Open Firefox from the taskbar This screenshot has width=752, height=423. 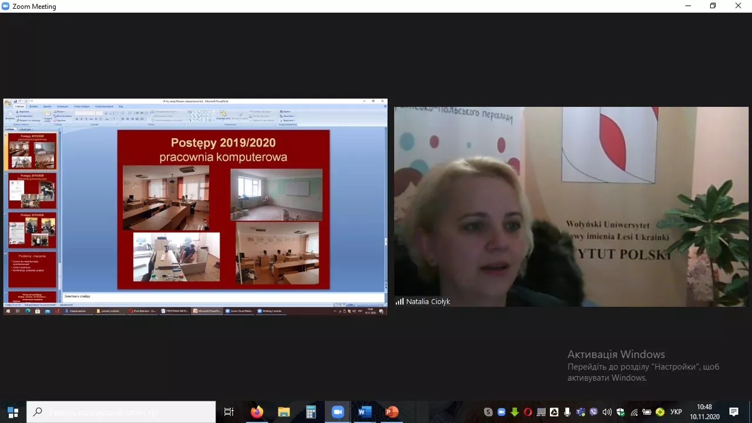click(257, 412)
